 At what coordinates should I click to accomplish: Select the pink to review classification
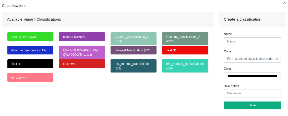(30, 77)
